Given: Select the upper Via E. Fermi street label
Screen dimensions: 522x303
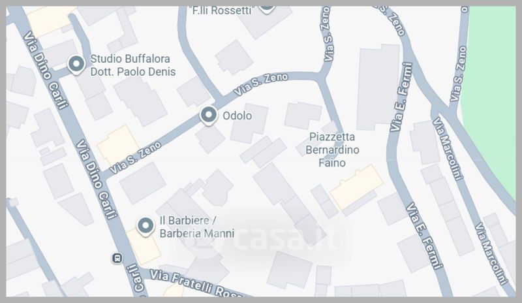Looking at the screenshot, I should [401, 97].
